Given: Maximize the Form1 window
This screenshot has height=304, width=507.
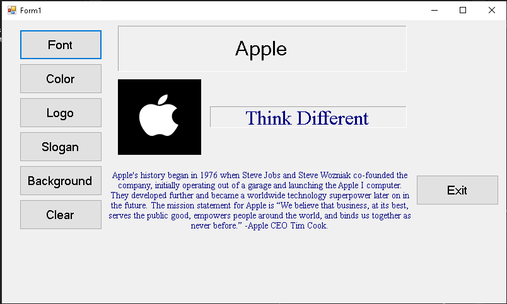Looking at the screenshot, I should [x=463, y=10].
